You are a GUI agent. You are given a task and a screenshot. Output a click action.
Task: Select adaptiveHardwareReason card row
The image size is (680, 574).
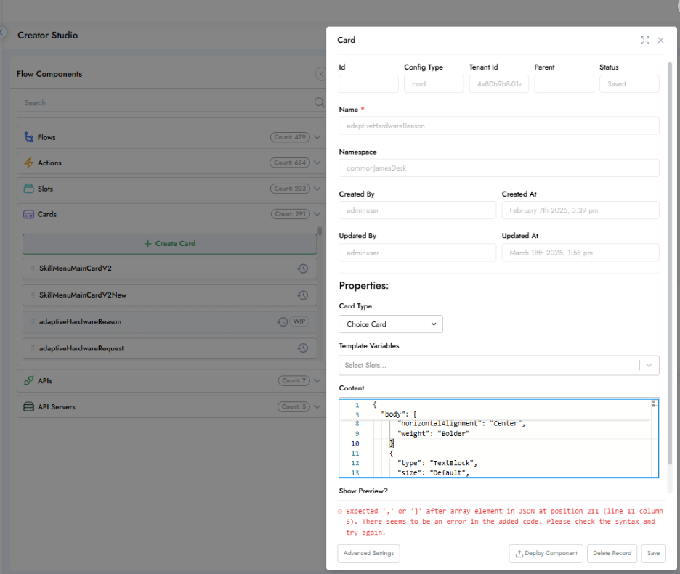coord(170,321)
